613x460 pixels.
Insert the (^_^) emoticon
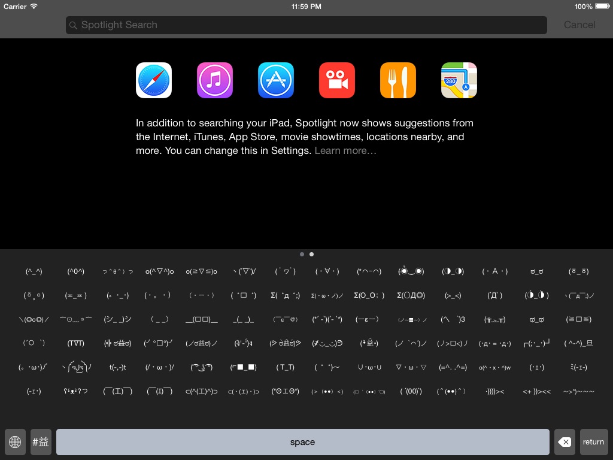34,271
